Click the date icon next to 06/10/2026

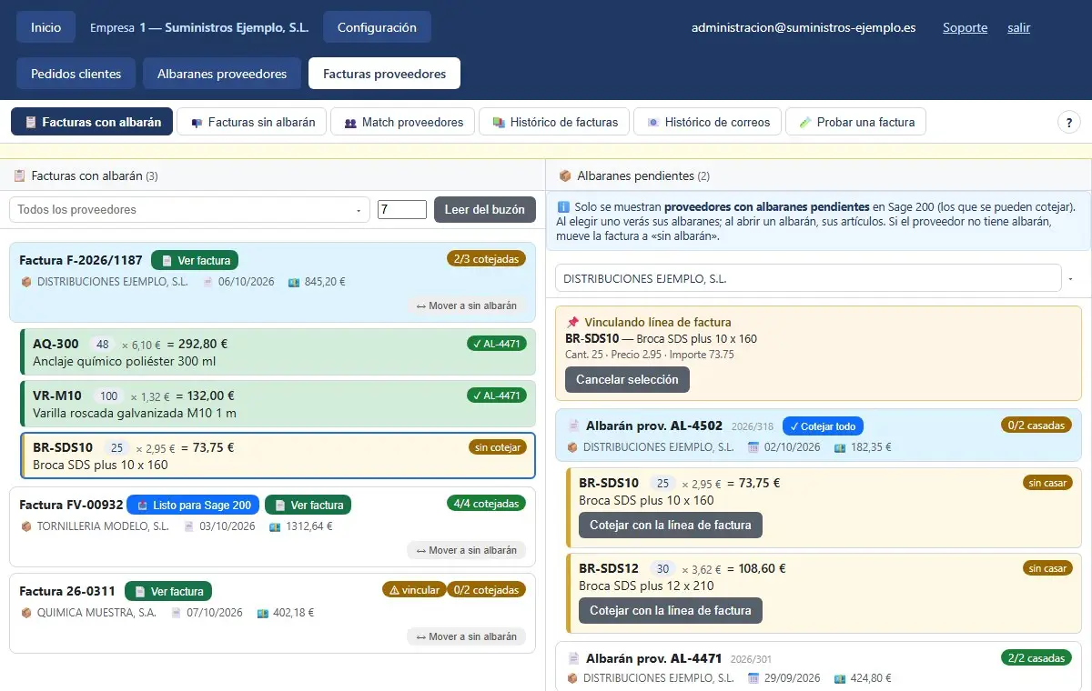(207, 282)
